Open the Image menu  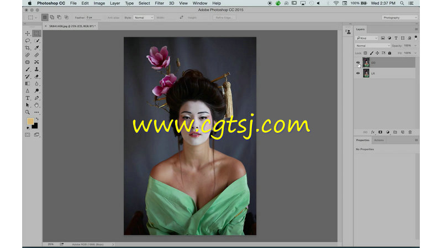point(99,3)
